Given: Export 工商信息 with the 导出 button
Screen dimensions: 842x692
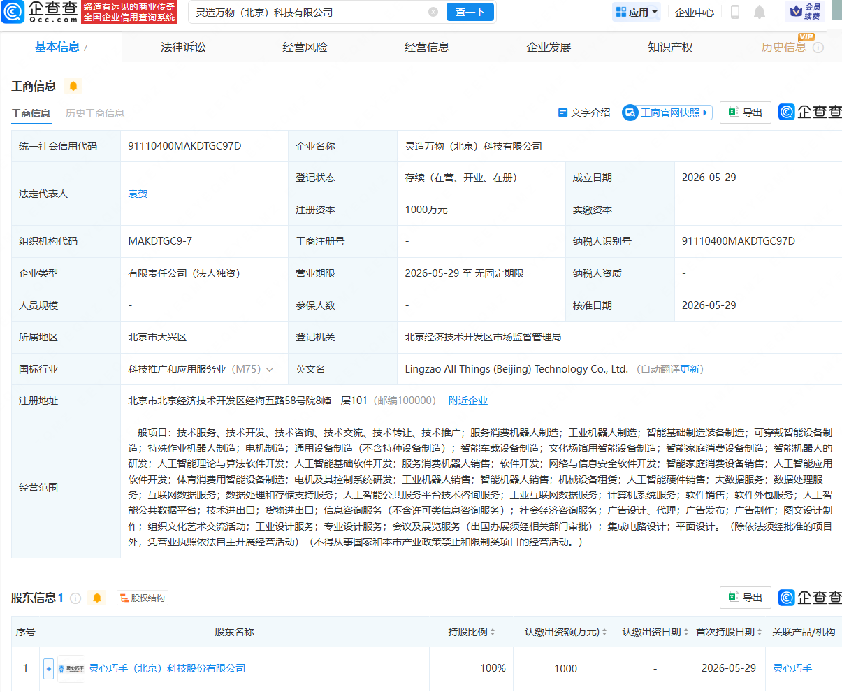Looking at the screenshot, I should [x=746, y=113].
